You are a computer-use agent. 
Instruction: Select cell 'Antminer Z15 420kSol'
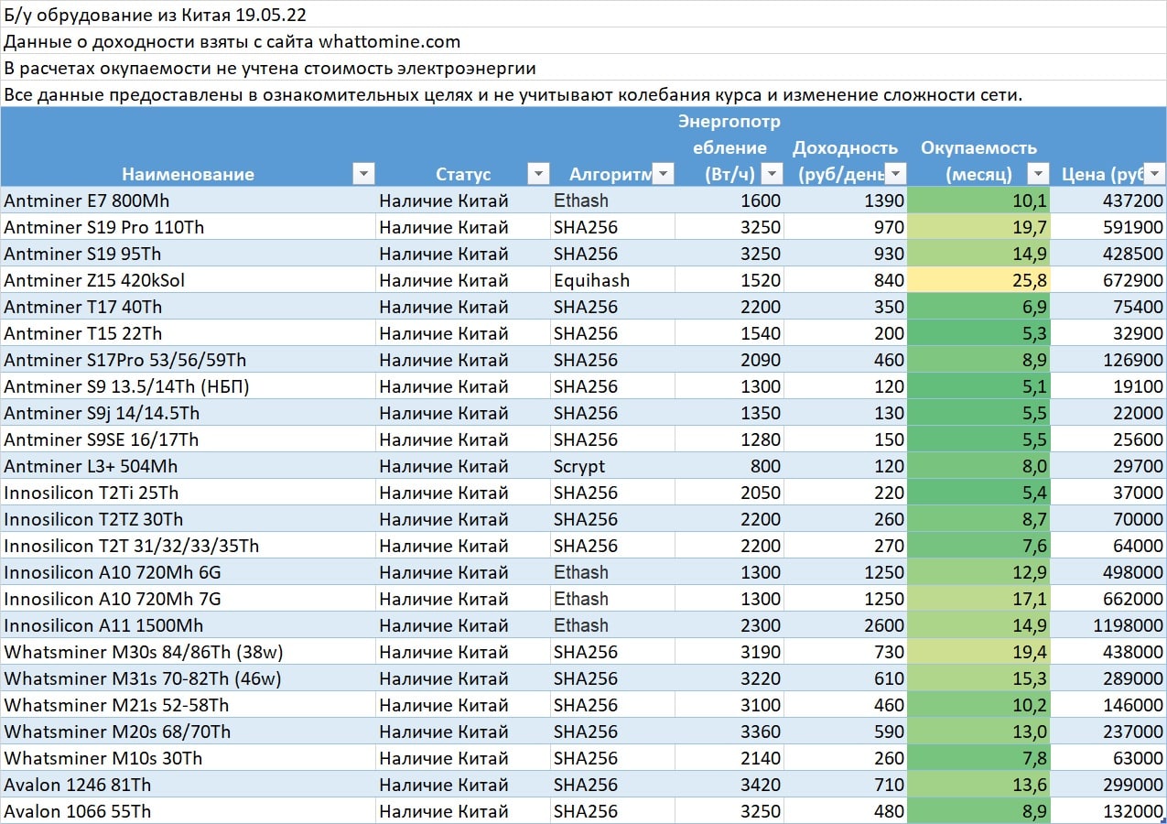pyautogui.click(x=188, y=280)
